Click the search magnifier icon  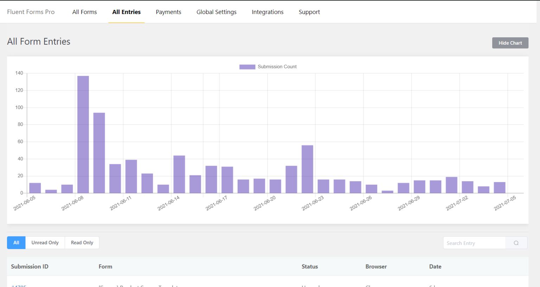pos(516,243)
